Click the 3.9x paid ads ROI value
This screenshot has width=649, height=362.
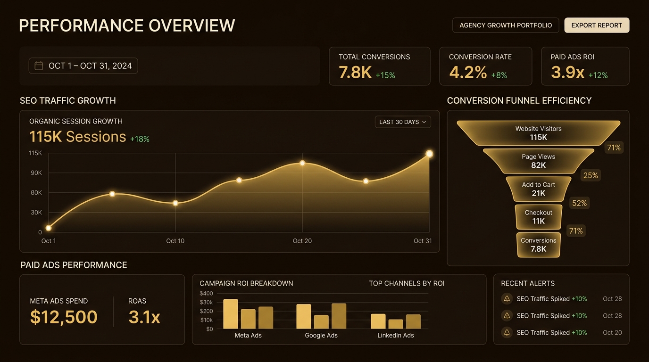[568, 73]
